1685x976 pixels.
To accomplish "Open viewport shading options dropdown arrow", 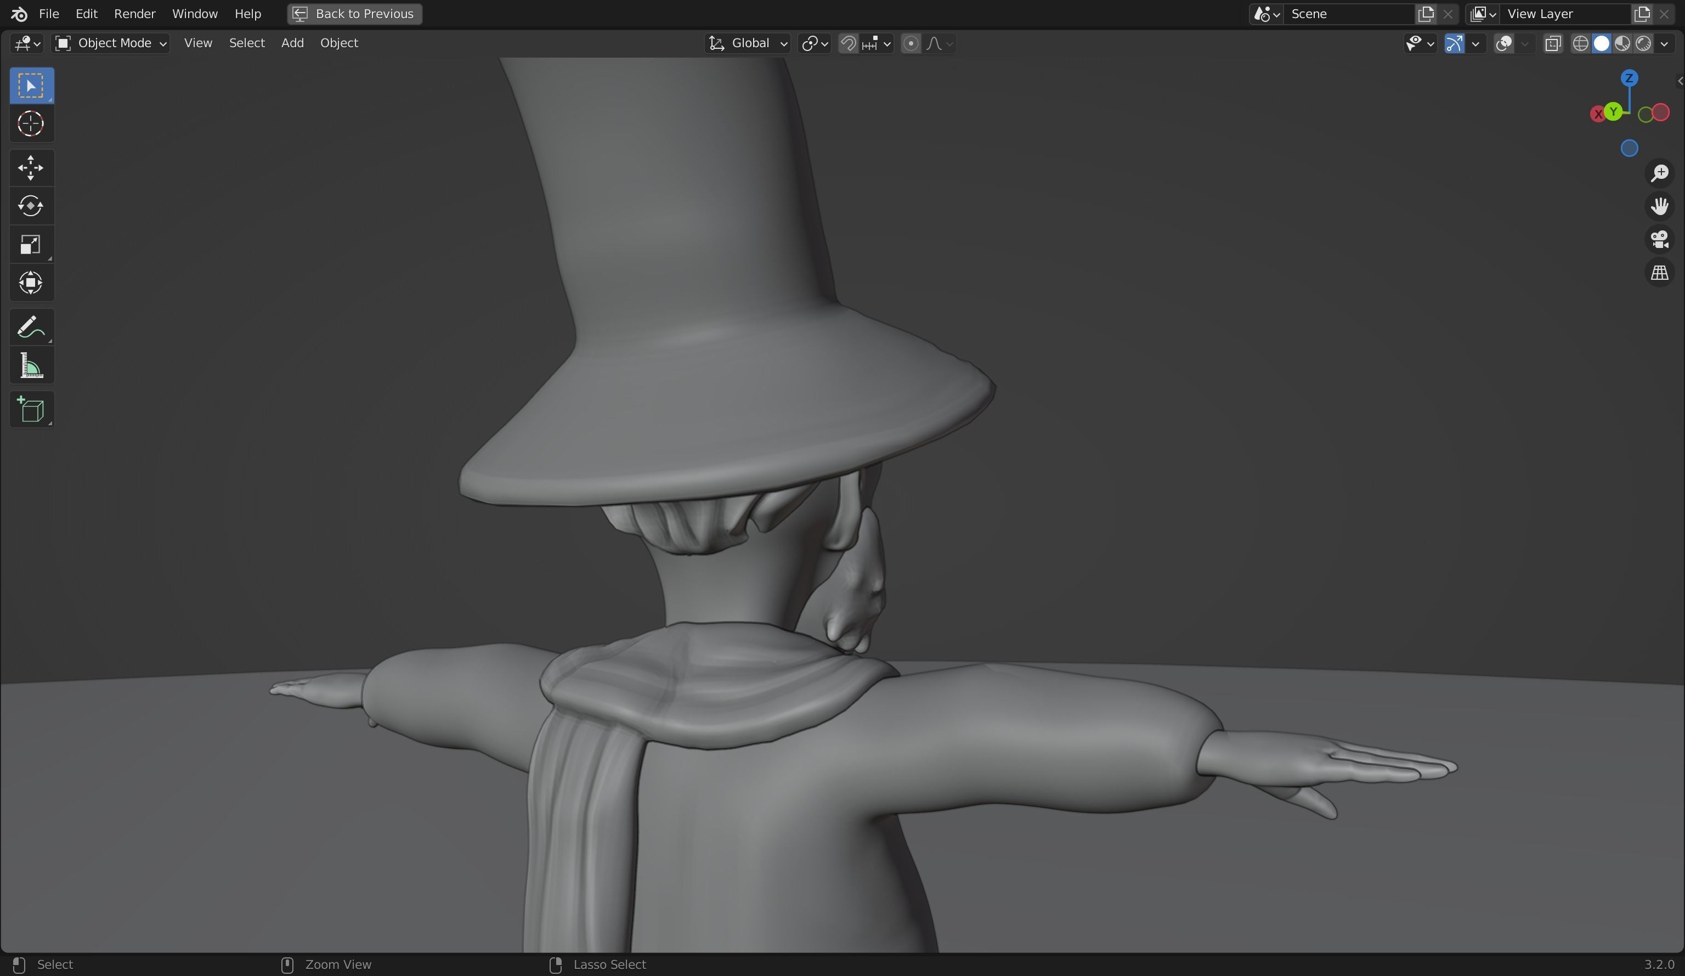I will (1664, 43).
